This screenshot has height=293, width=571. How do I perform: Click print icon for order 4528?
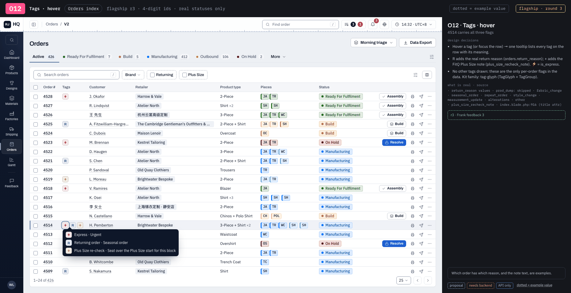click(413, 97)
